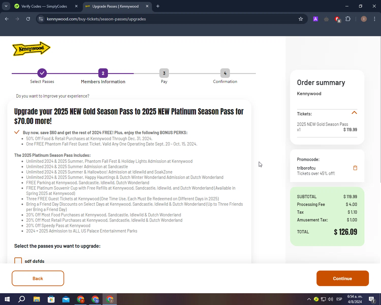The image size is (381, 305).
Task: Select step 4 Confirmation
Action: 225,73
